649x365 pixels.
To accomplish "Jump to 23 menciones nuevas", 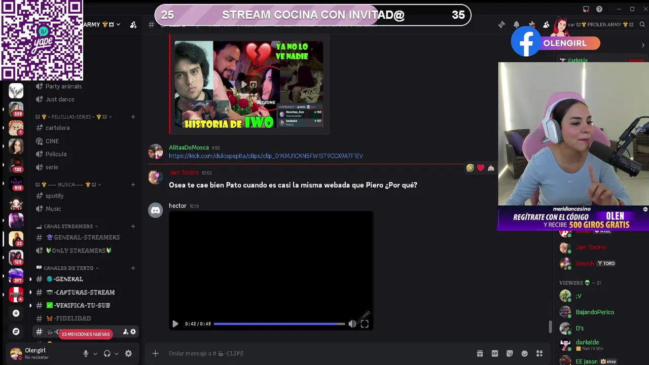I will (86, 334).
